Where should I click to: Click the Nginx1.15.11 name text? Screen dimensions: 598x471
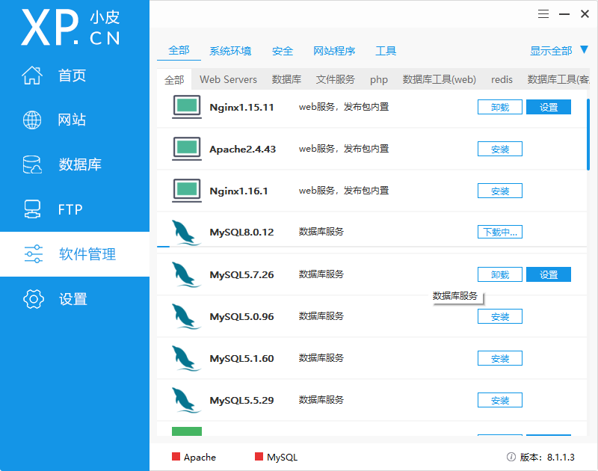click(241, 107)
